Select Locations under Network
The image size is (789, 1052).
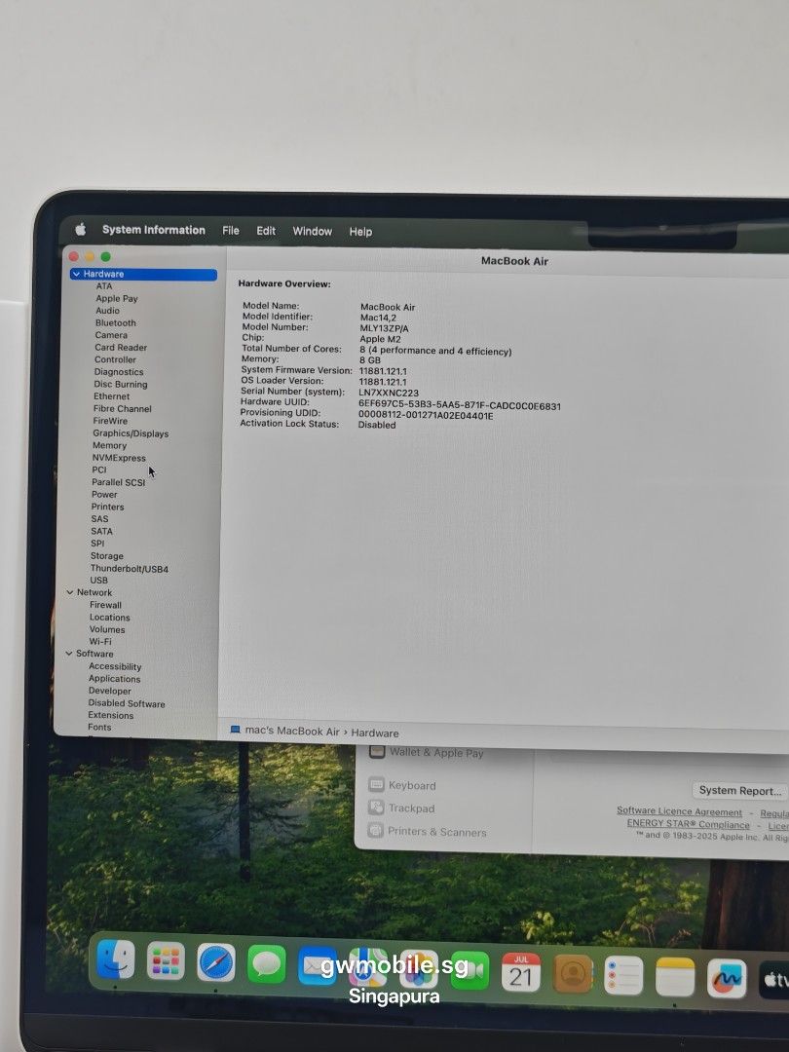tap(109, 618)
